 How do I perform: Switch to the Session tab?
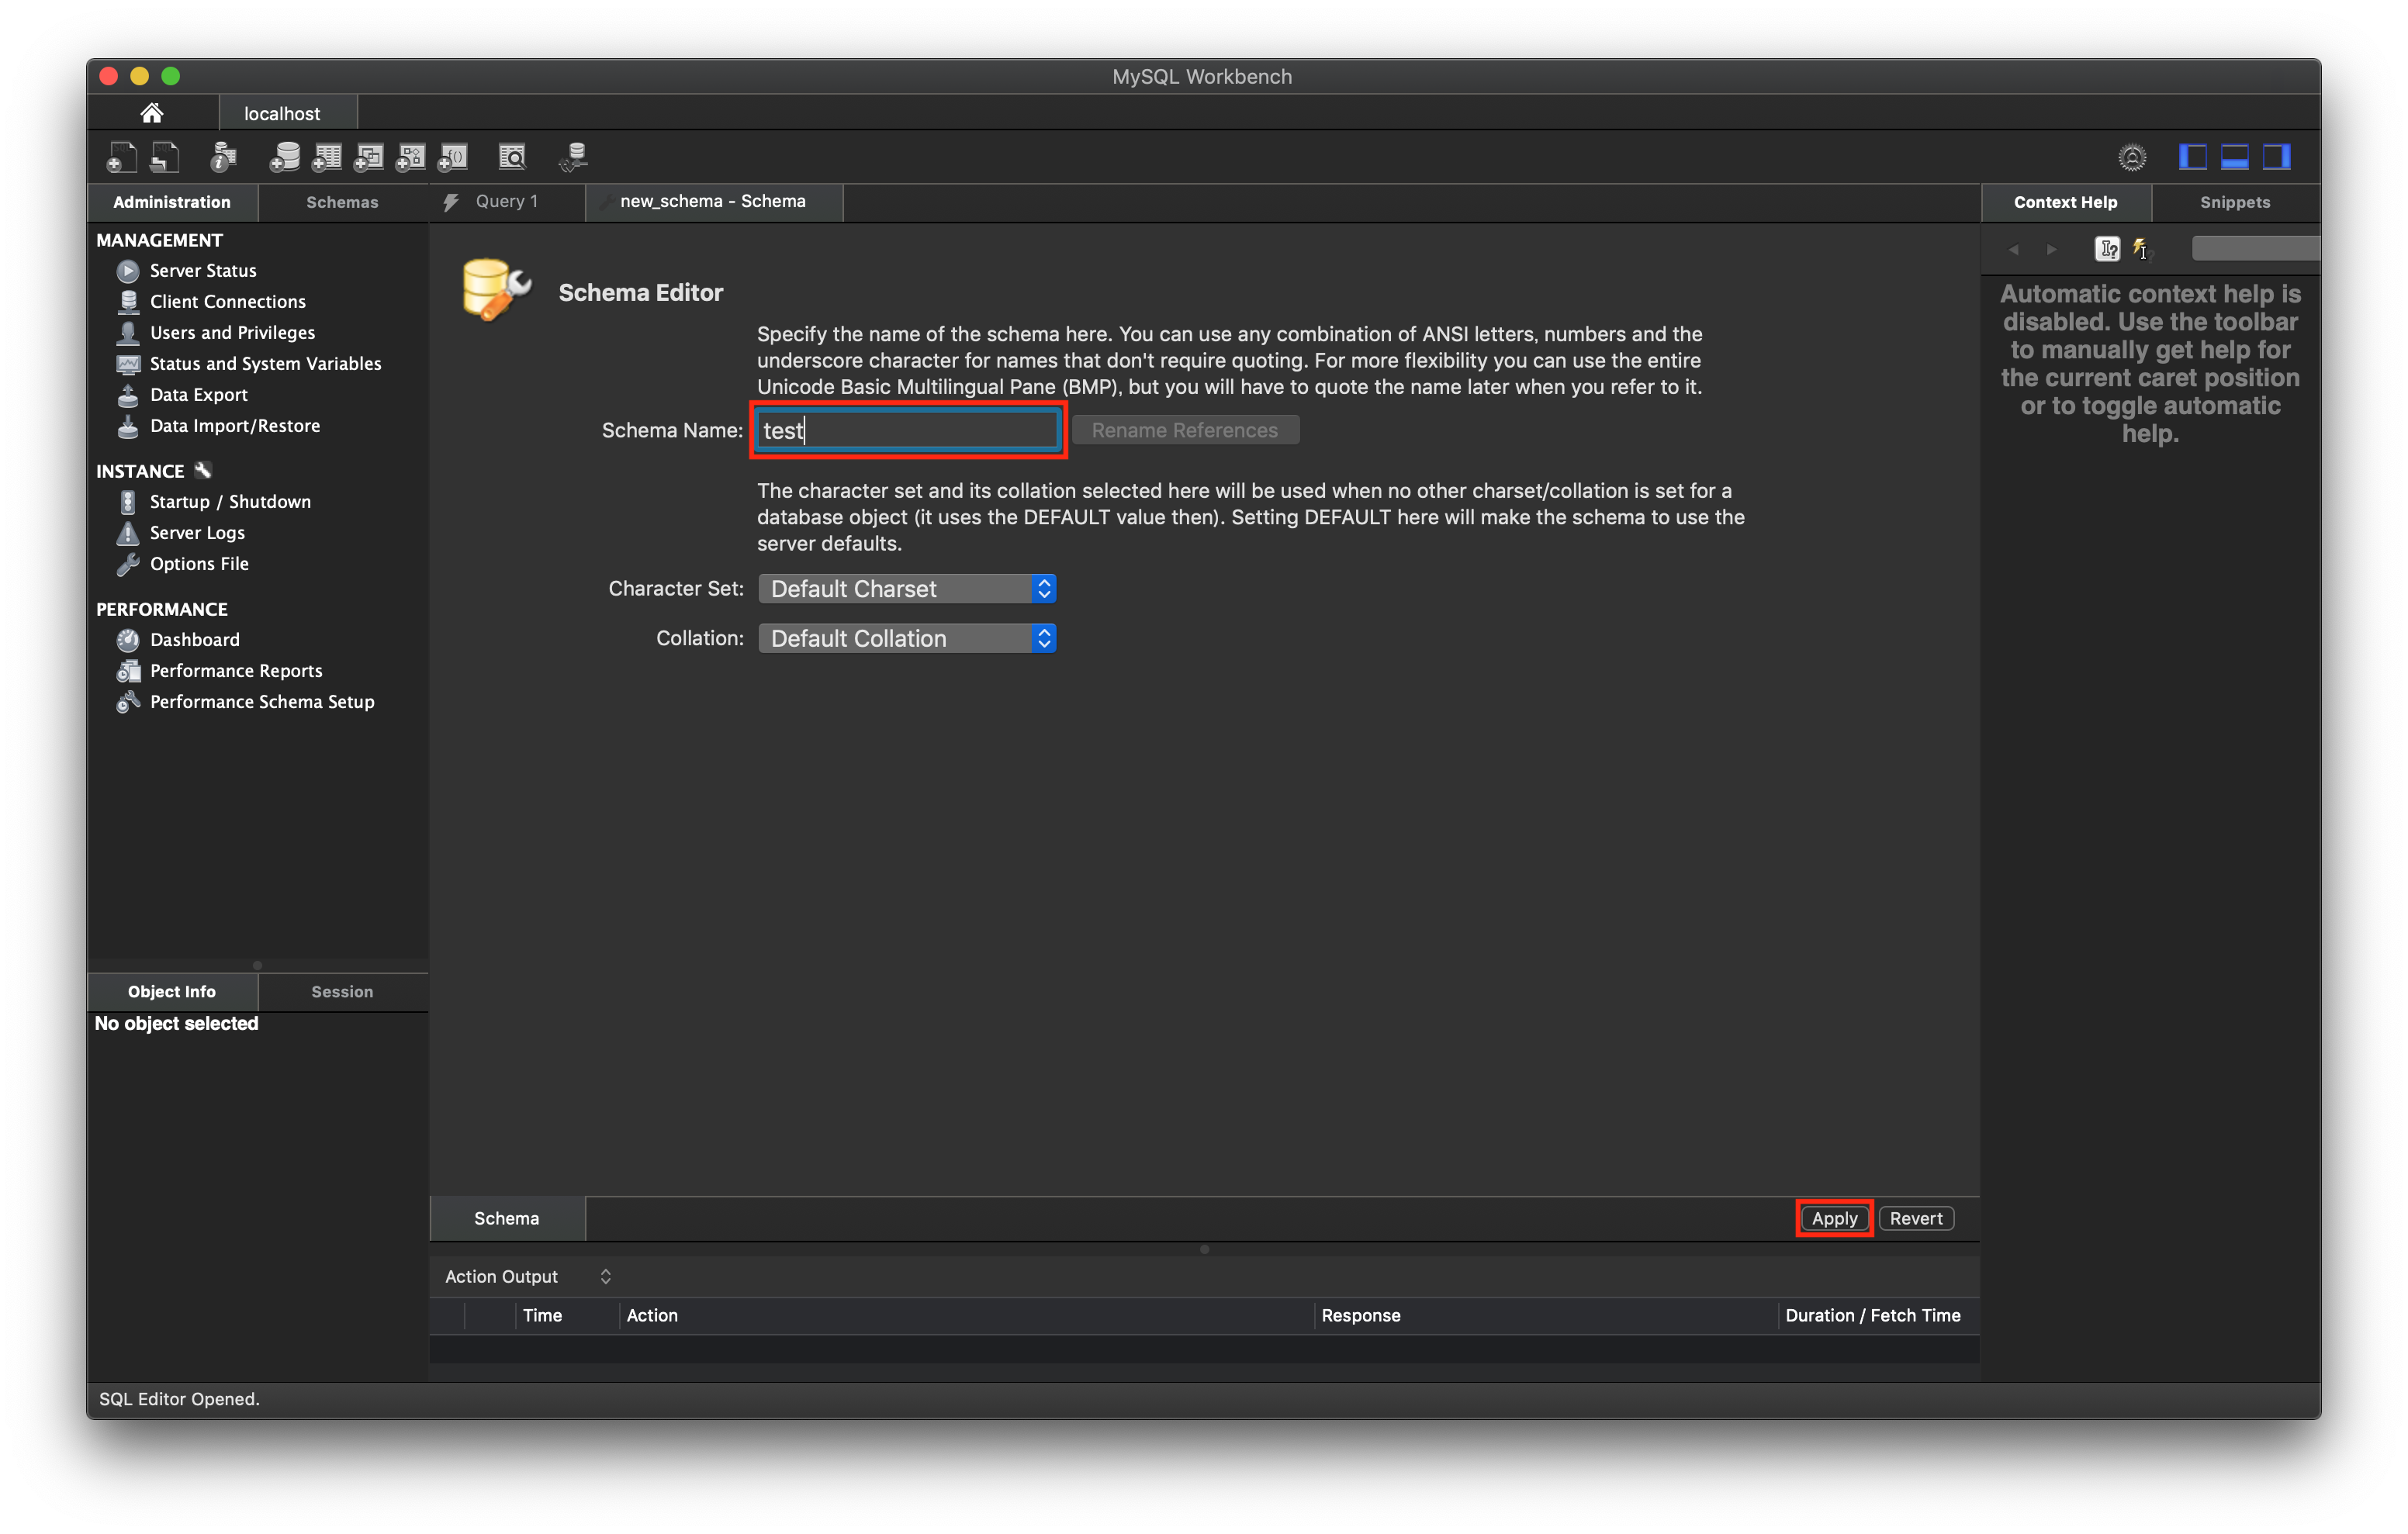(342, 991)
